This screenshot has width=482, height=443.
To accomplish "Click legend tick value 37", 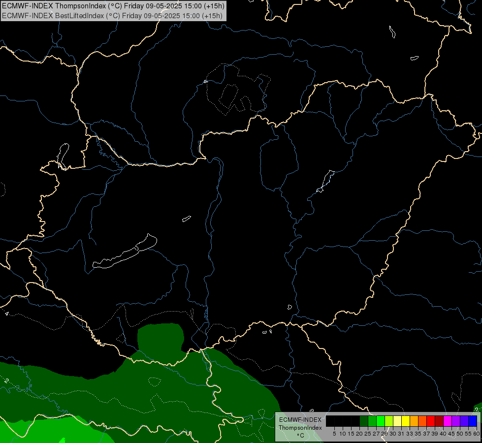I will click(x=426, y=434).
